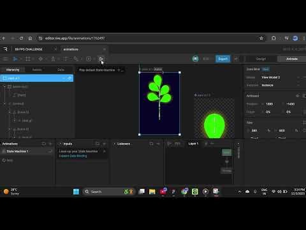306x230 pixels.
Task: Switch to the 60 FPS CHALLENGE tab
Action: click(x=29, y=49)
